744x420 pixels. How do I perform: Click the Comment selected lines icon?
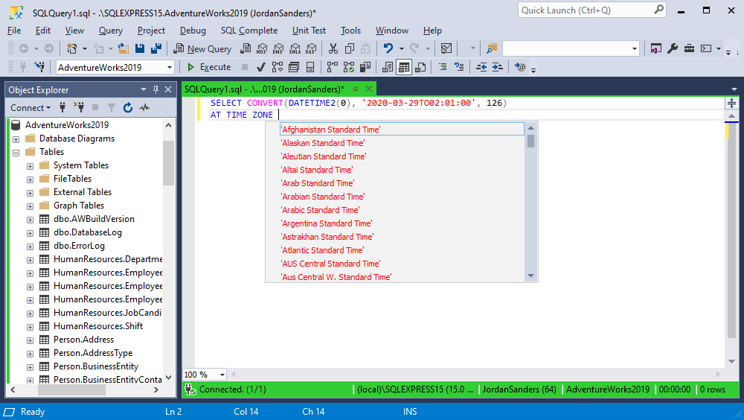click(x=442, y=67)
